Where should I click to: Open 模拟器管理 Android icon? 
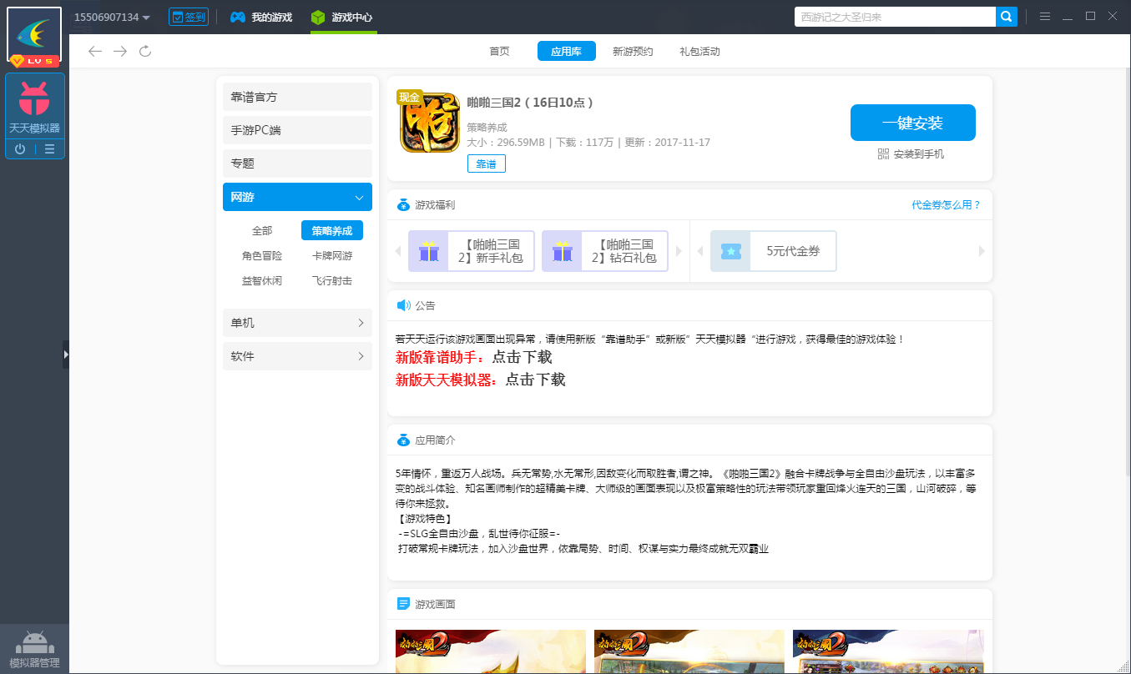tap(34, 643)
